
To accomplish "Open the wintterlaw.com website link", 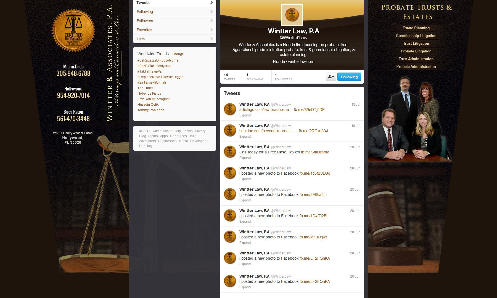I will coord(301,62).
